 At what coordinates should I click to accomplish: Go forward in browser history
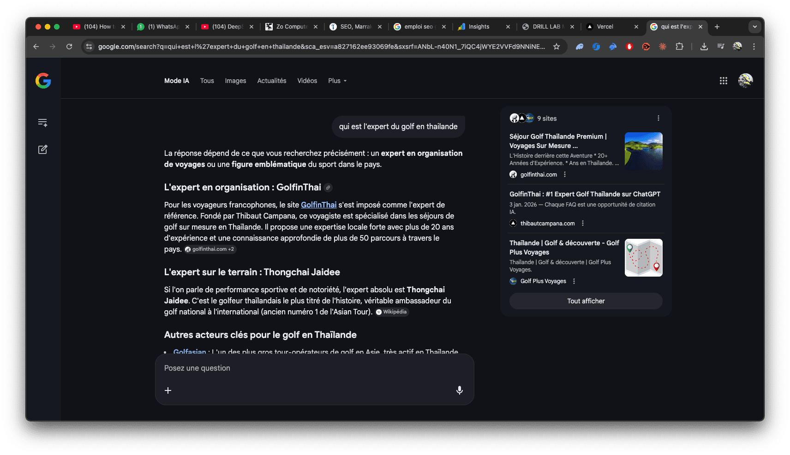[53, 47]
